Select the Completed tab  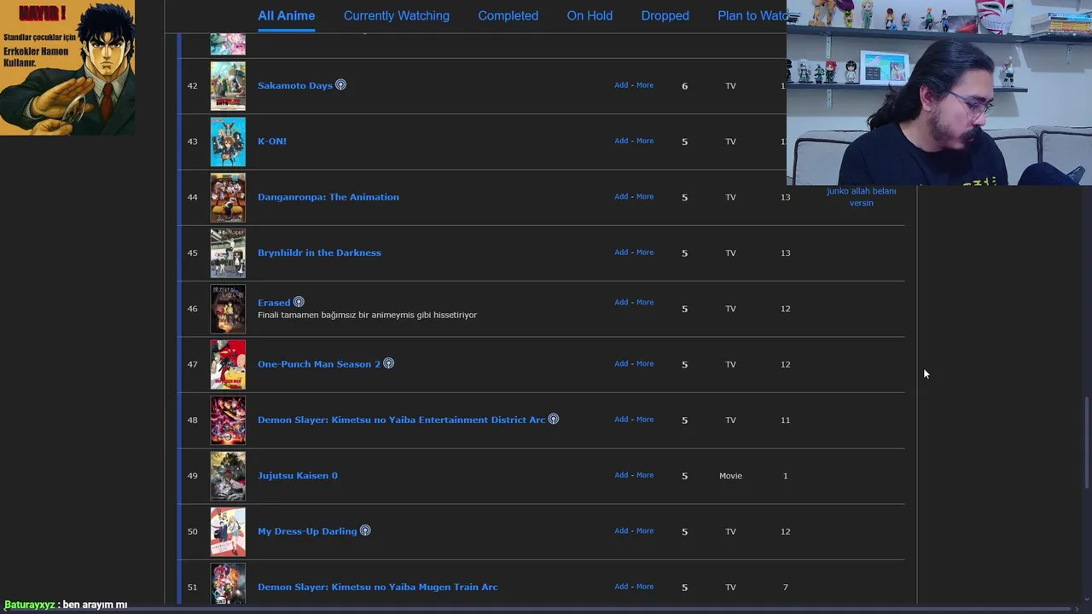(508, 15)
